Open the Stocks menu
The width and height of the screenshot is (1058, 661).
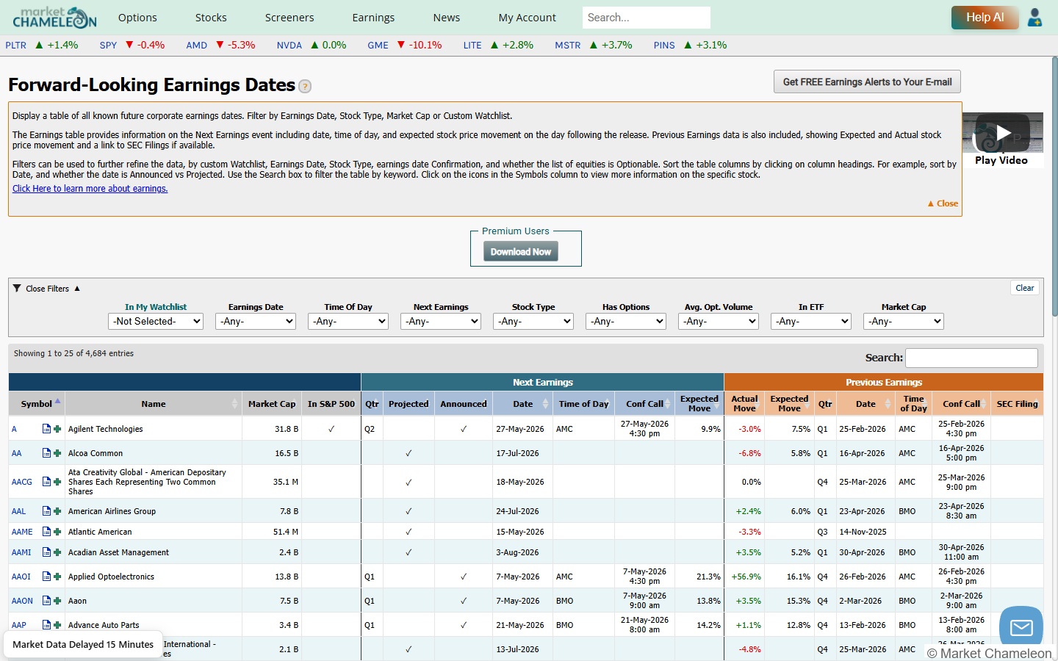[x=211, y=18]
